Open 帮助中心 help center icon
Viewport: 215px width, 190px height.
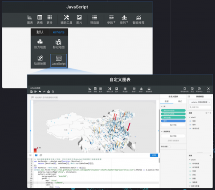(x=199, y=90)
